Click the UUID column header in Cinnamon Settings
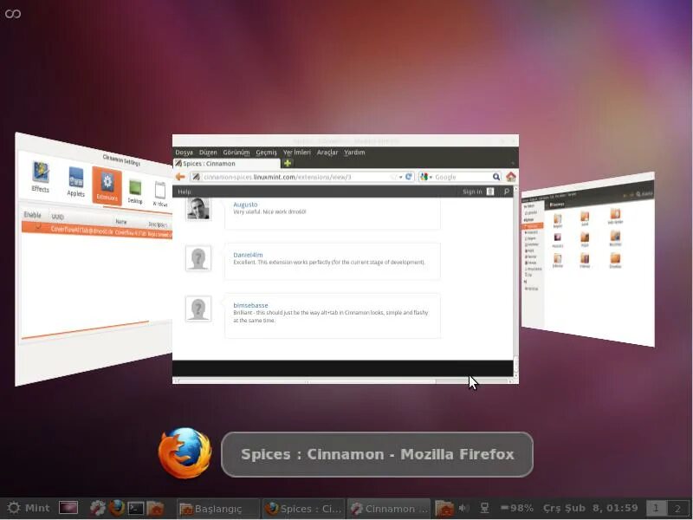This screenshot has width=693, height=520. pyautogui.click(x=57, y=217)
